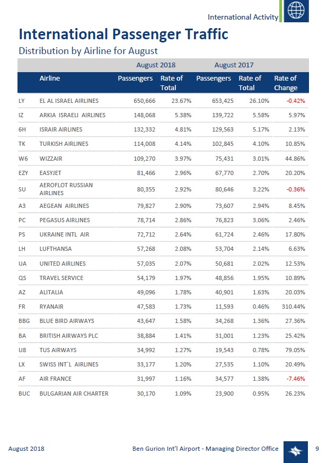Image resolution: width=327 pixels, height=463 pixels.
Task: Click the Distribution by Airline for August subtitle
Action: [89, 51]
